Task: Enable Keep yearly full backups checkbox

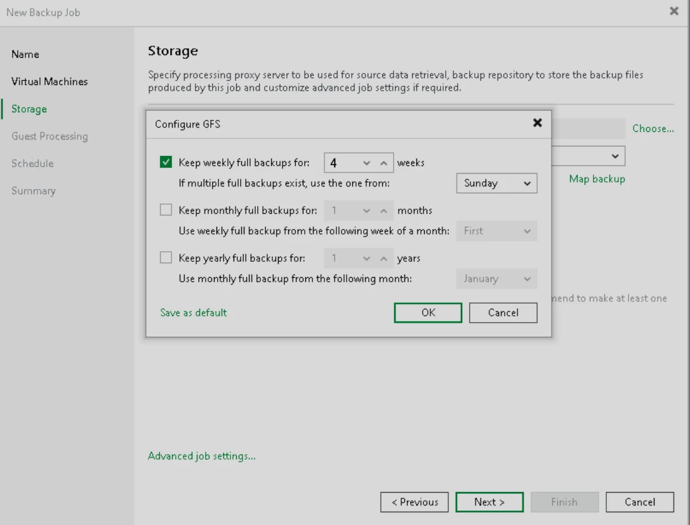Action: [x=166, y=258]
